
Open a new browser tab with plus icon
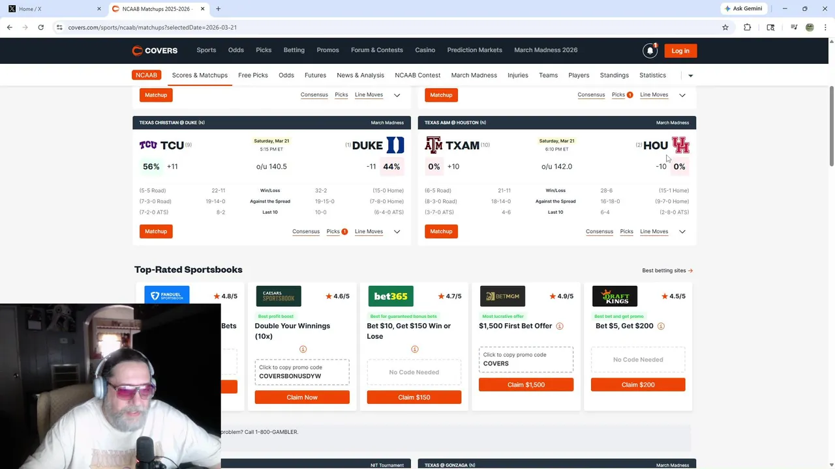tap(218, 8)
